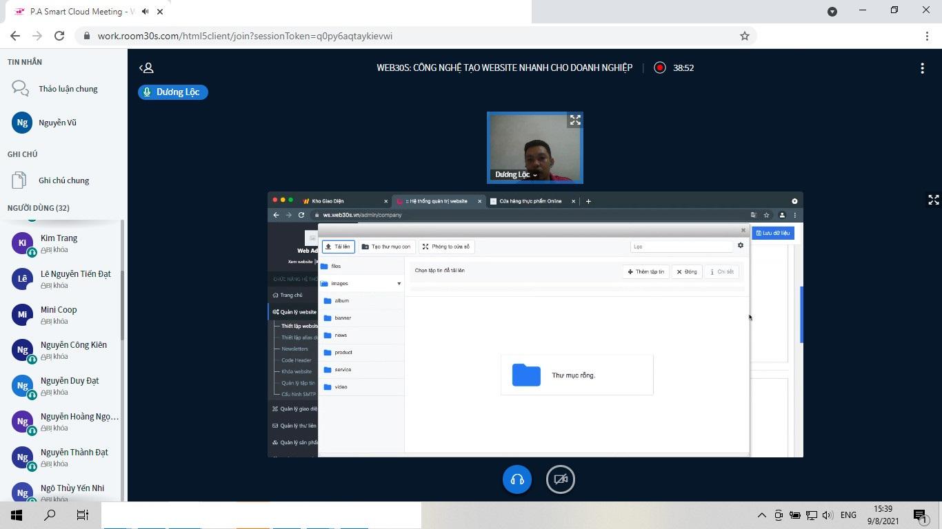The width and height of the screenshot is (942, 529).
Task: Select the product folder
Action: coord(361,353)
